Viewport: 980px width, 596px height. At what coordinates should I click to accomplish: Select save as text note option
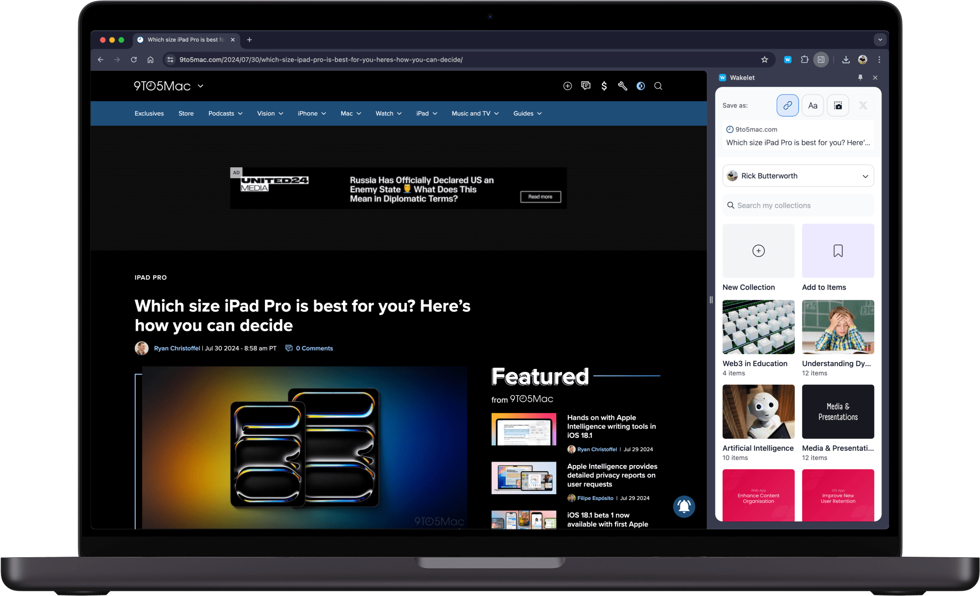click(813, 106)
